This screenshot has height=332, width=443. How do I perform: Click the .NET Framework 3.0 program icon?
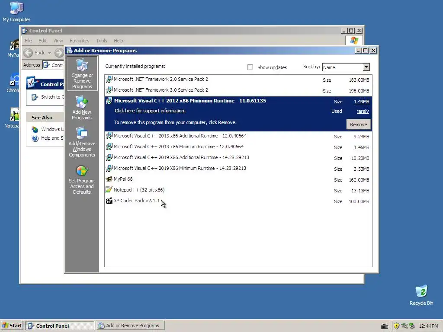point(109,90)
